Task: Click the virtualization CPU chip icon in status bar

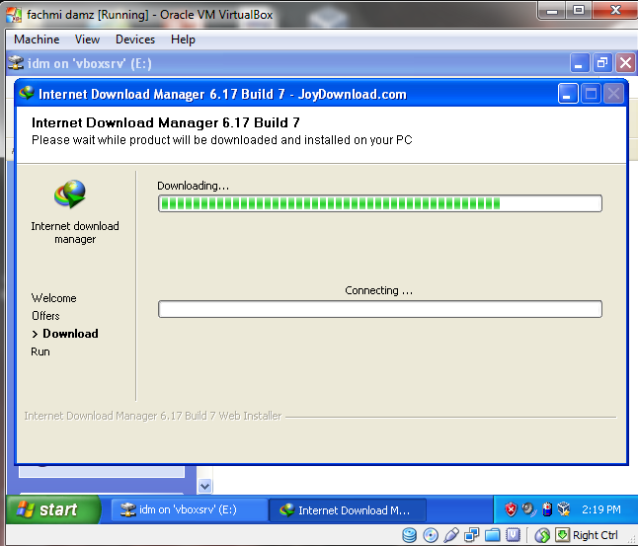Action: tap(514, 535)
